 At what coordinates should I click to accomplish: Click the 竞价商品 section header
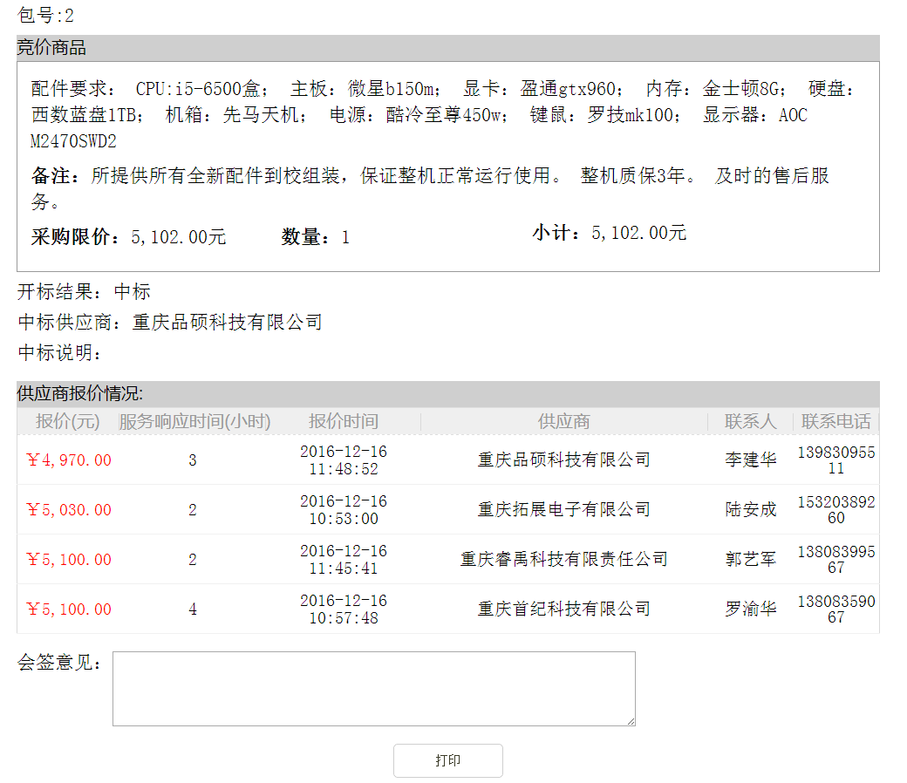click(x=447, y=47)
